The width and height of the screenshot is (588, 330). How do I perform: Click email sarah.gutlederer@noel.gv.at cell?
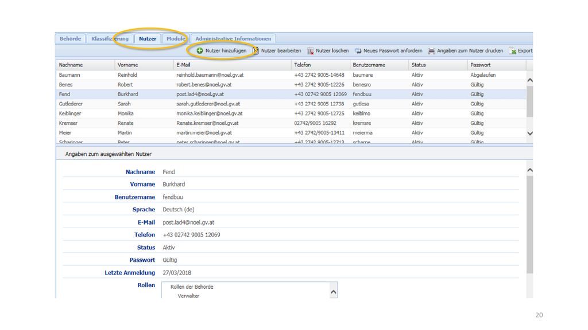(x=208, y=104)
